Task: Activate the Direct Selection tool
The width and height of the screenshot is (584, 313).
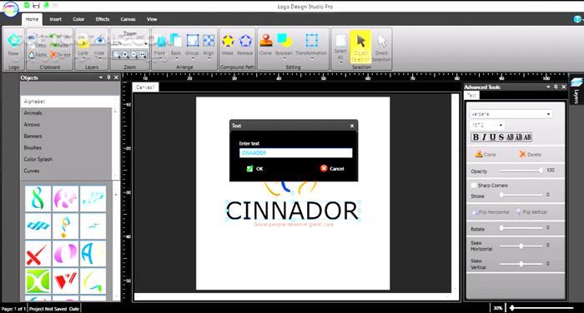Action: [382, 47]
